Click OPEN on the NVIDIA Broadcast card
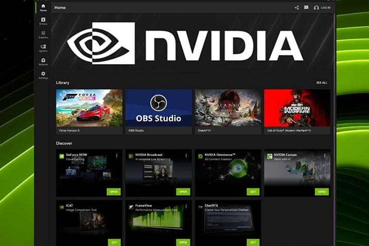 tap(183, 192)
